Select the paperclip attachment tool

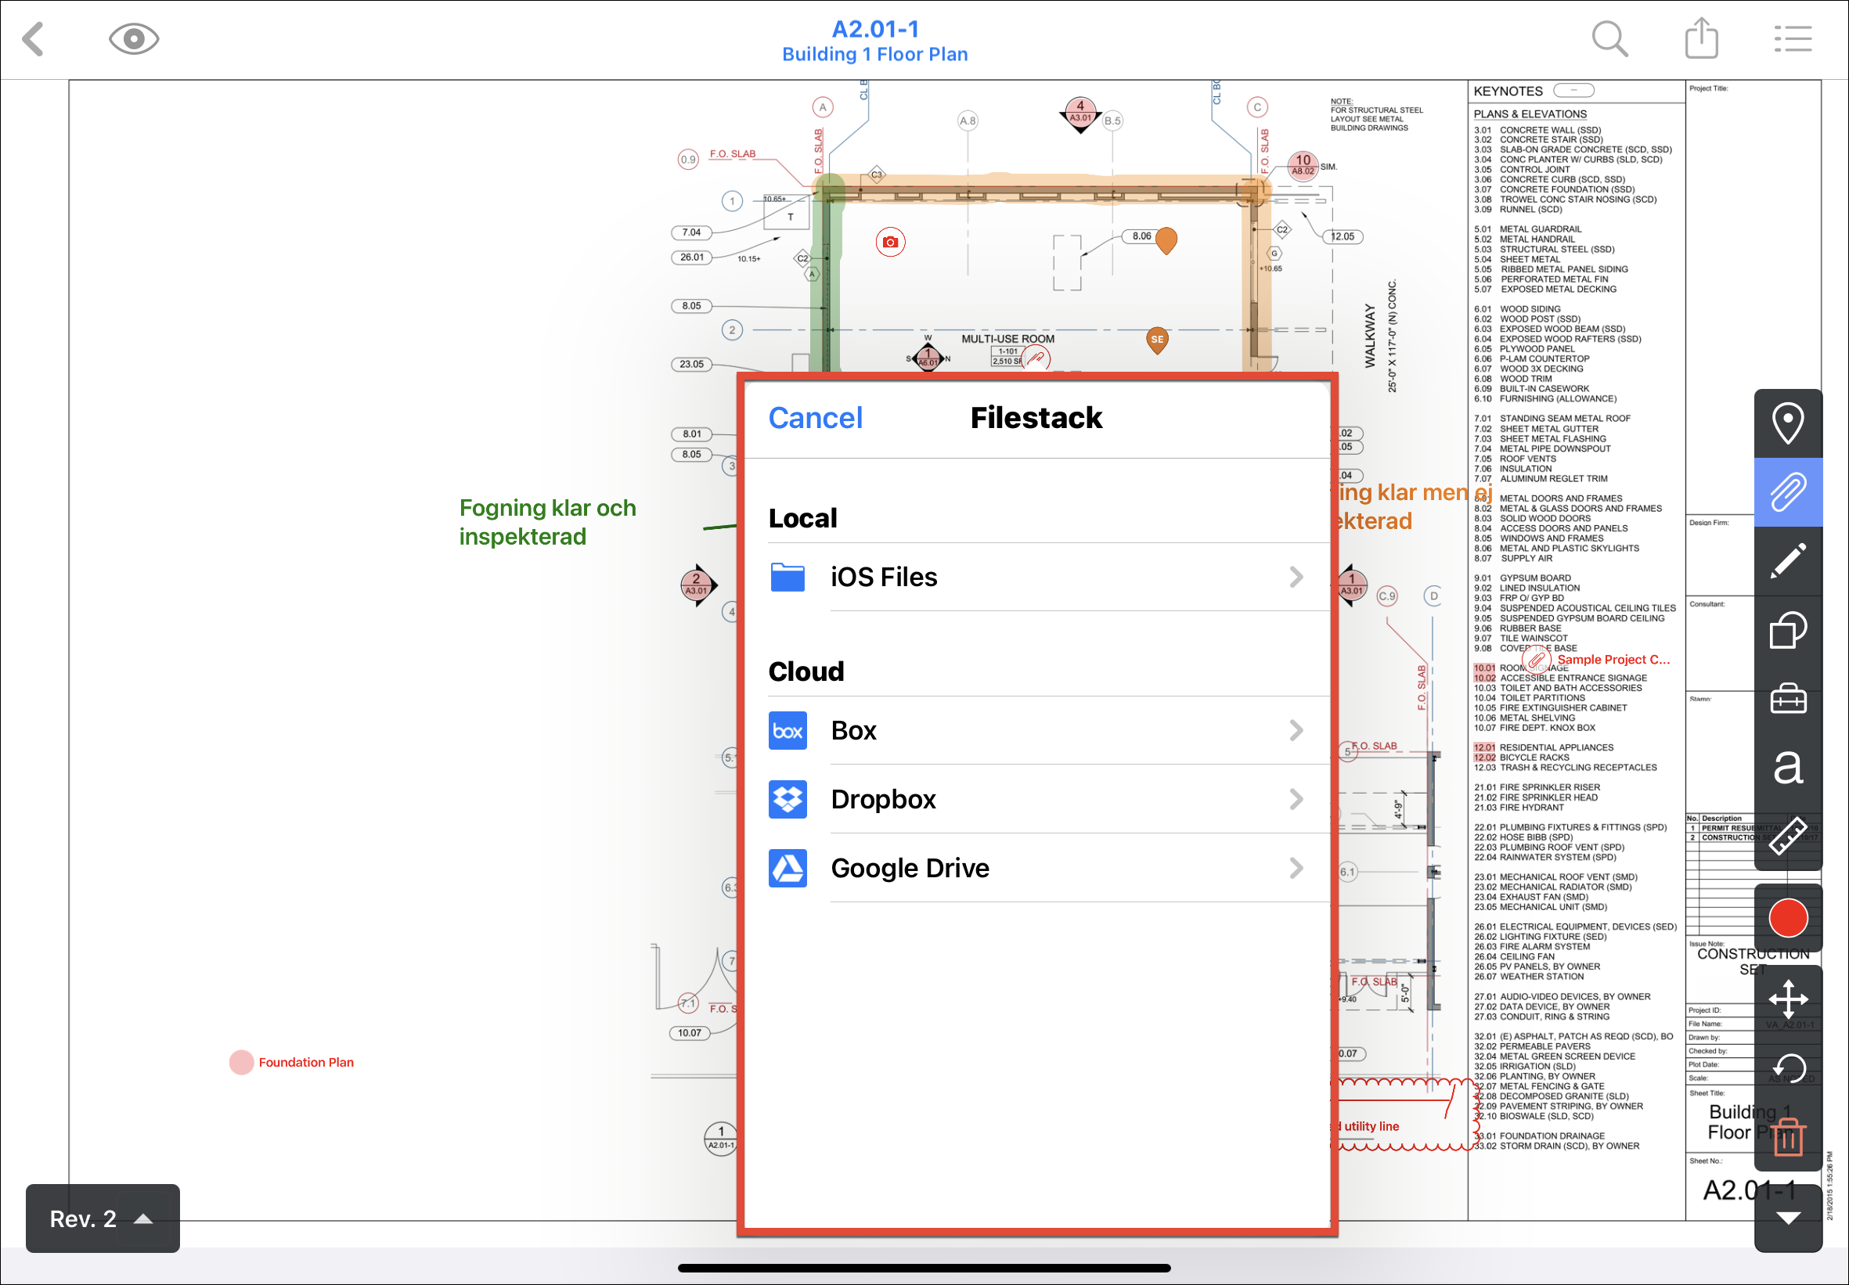pyautogui.click(x=1788, y=492)
